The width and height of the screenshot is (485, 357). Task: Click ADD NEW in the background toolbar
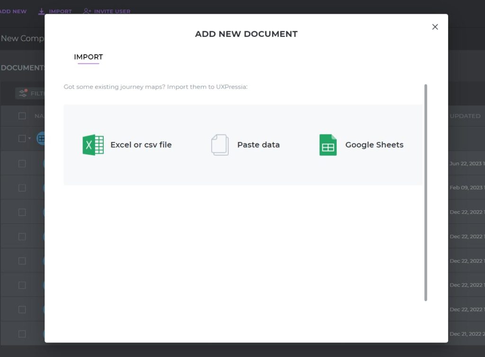point(13,11)
